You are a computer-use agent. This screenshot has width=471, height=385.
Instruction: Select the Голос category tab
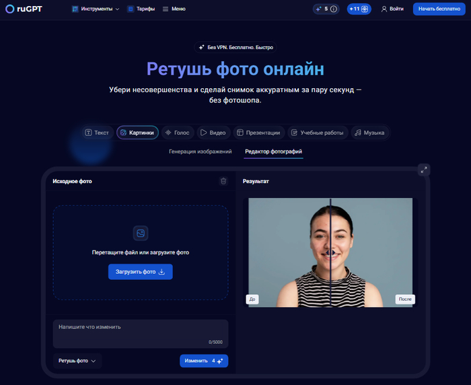point(176,133)
